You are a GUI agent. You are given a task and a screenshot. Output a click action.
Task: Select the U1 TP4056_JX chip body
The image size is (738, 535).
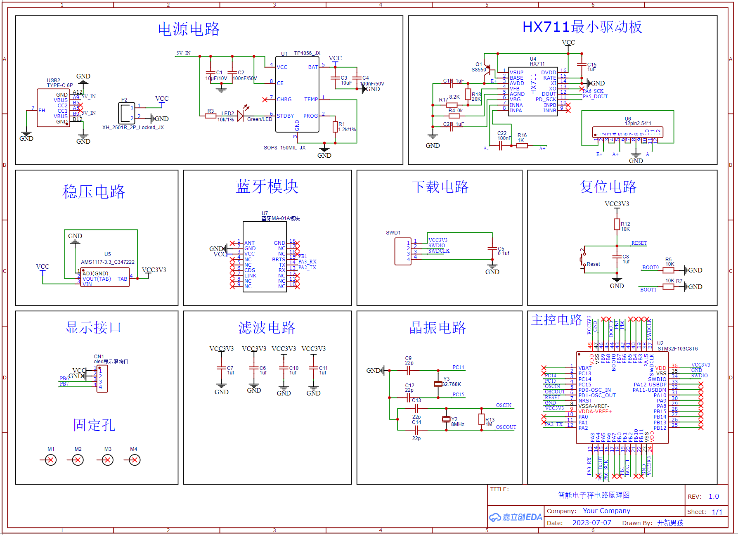(x=297, y=95)
